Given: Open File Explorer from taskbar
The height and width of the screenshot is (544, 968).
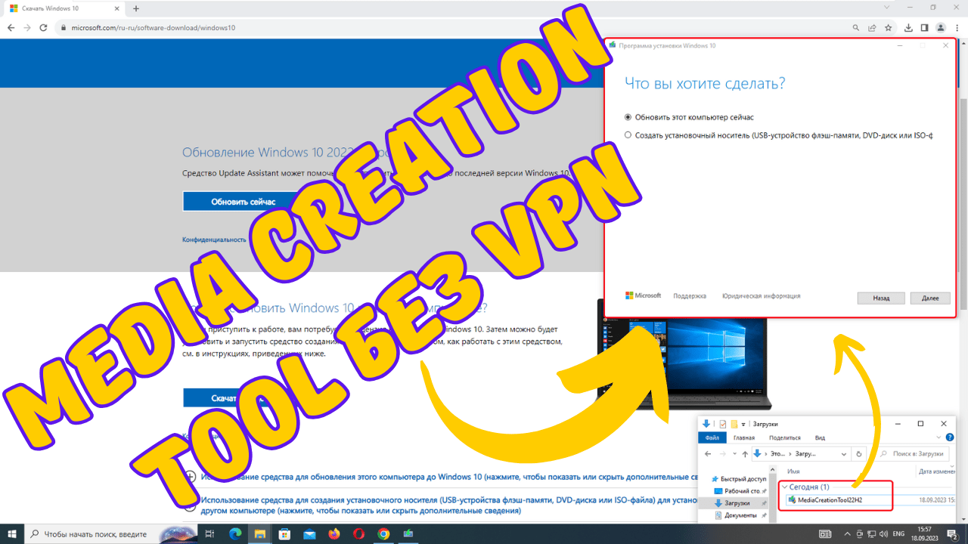Looking at the screenshot, I should coord(260,533).
